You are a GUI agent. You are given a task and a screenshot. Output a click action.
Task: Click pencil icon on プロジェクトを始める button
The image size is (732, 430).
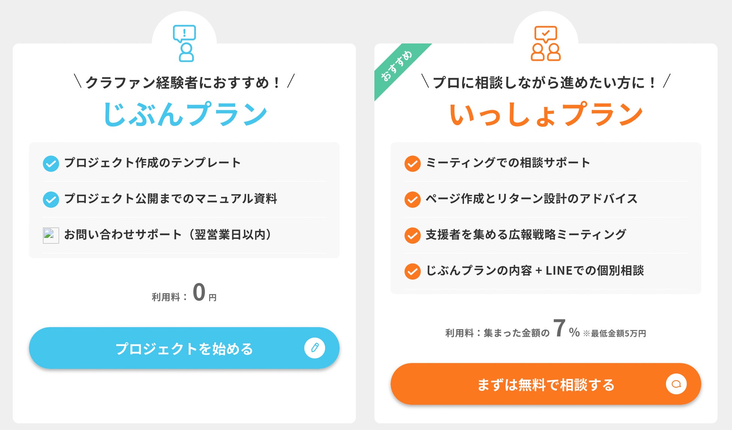click(315, 348)
